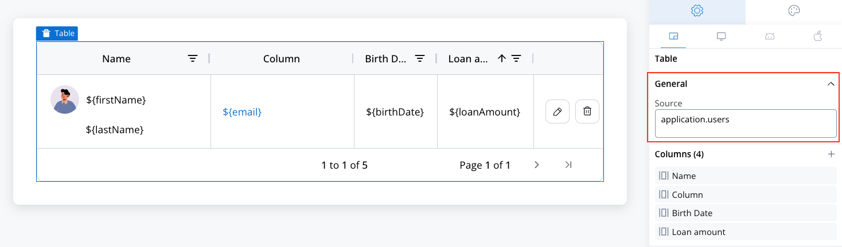
Task: Go to next page in table
Action: (x=537, y=165)
